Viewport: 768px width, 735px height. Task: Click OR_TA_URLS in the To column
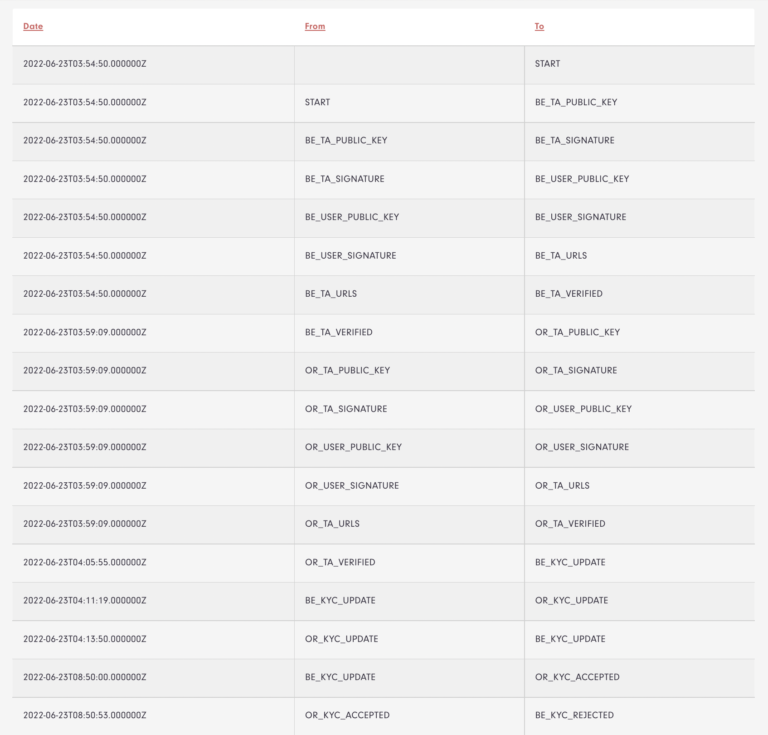click(563, 485)
